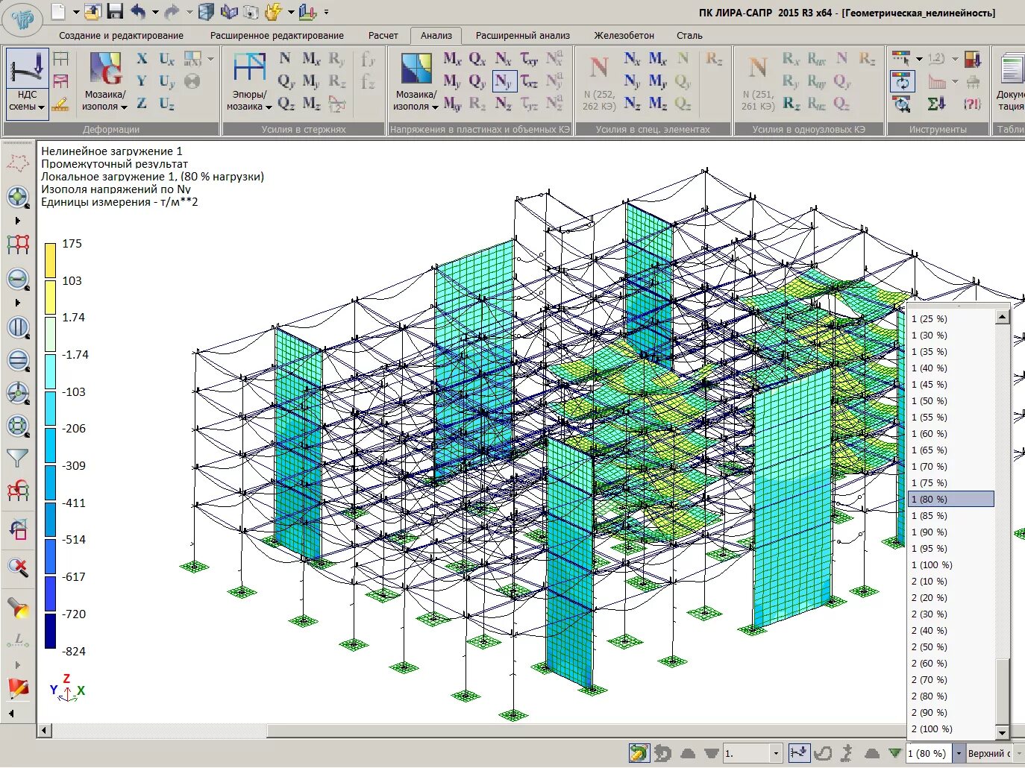Image resolution: width=1025 pixels, height=768 pixels.
Task: Click the filter funnel icon in left toolbar
Action: click(x=17, y=457)
